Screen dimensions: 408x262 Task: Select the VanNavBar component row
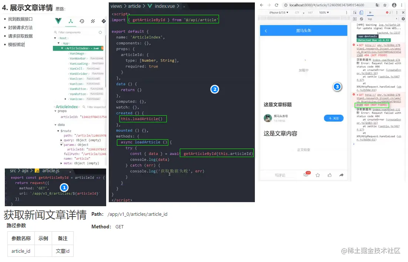point(86,58)
